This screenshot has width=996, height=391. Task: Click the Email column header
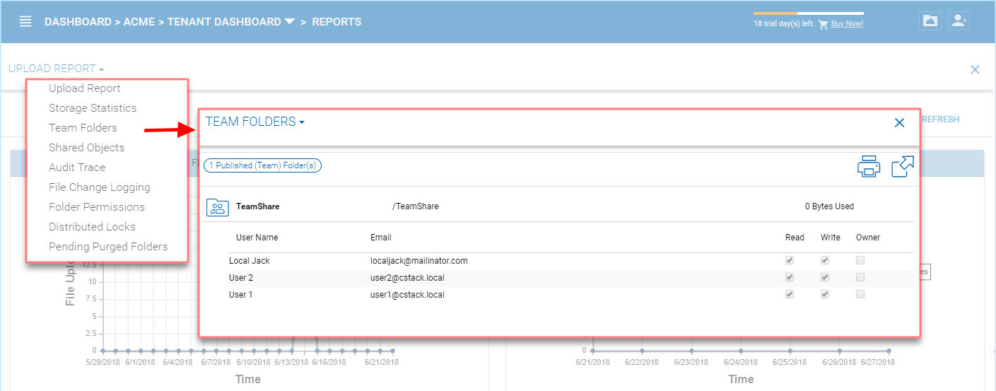pos(380,238)
